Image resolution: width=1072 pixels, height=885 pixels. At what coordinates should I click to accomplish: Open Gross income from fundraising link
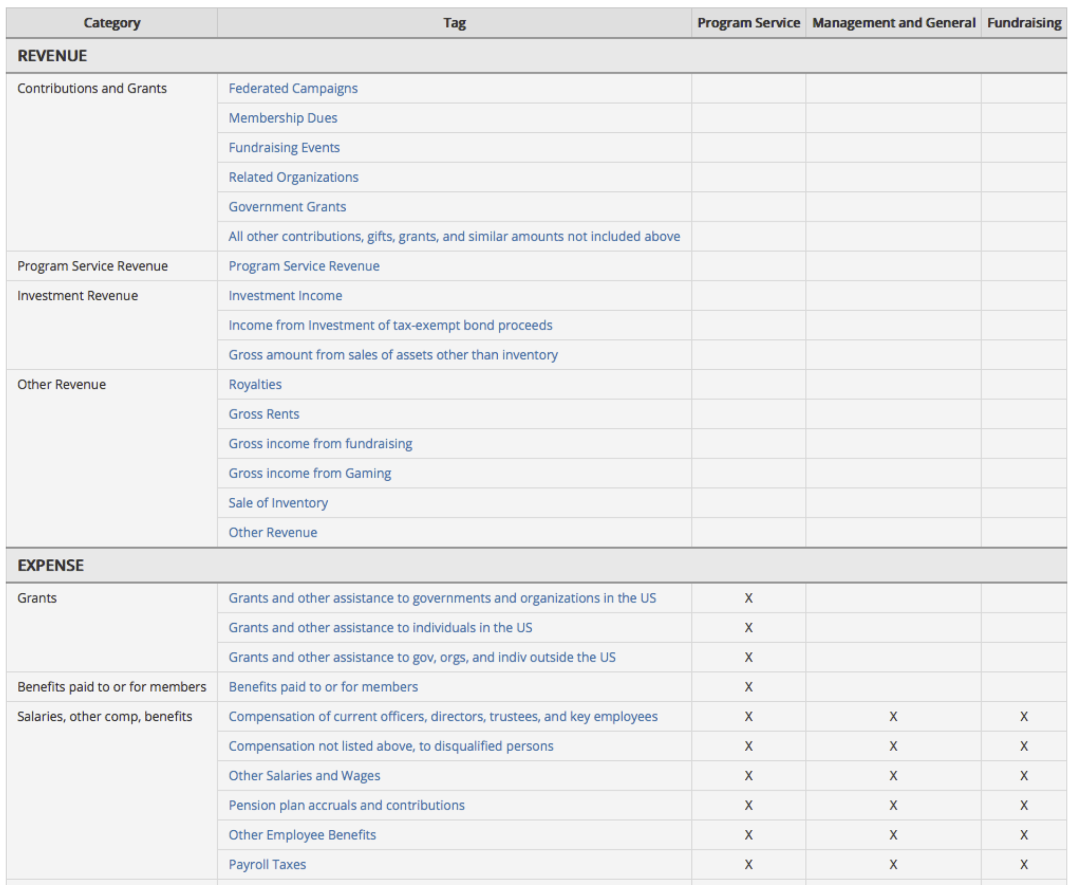320,443
